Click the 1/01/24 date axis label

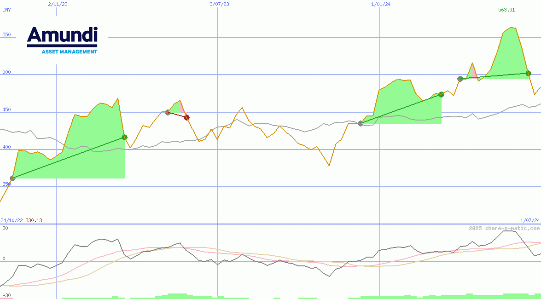coord(381,4)
